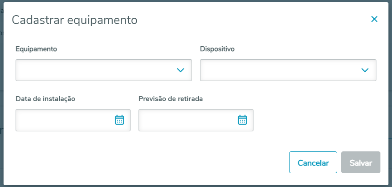Click the Previsão de retirada label
This screenshot has height=187, width=392.
[x=171, y=98]
